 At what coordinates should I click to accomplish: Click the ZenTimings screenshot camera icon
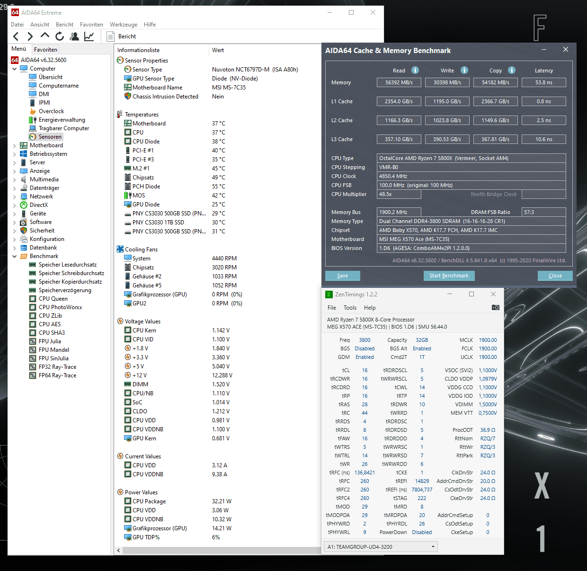[x=496, y=307]
